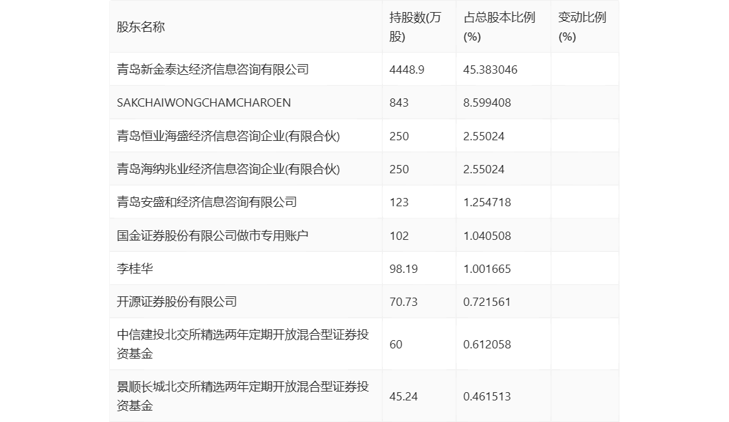Image resolution: width=729 pixels, height=422 pixels.
Task: Select 250 shares in 青岛恒业海盛 row
Action: click(x=399, y=136)
